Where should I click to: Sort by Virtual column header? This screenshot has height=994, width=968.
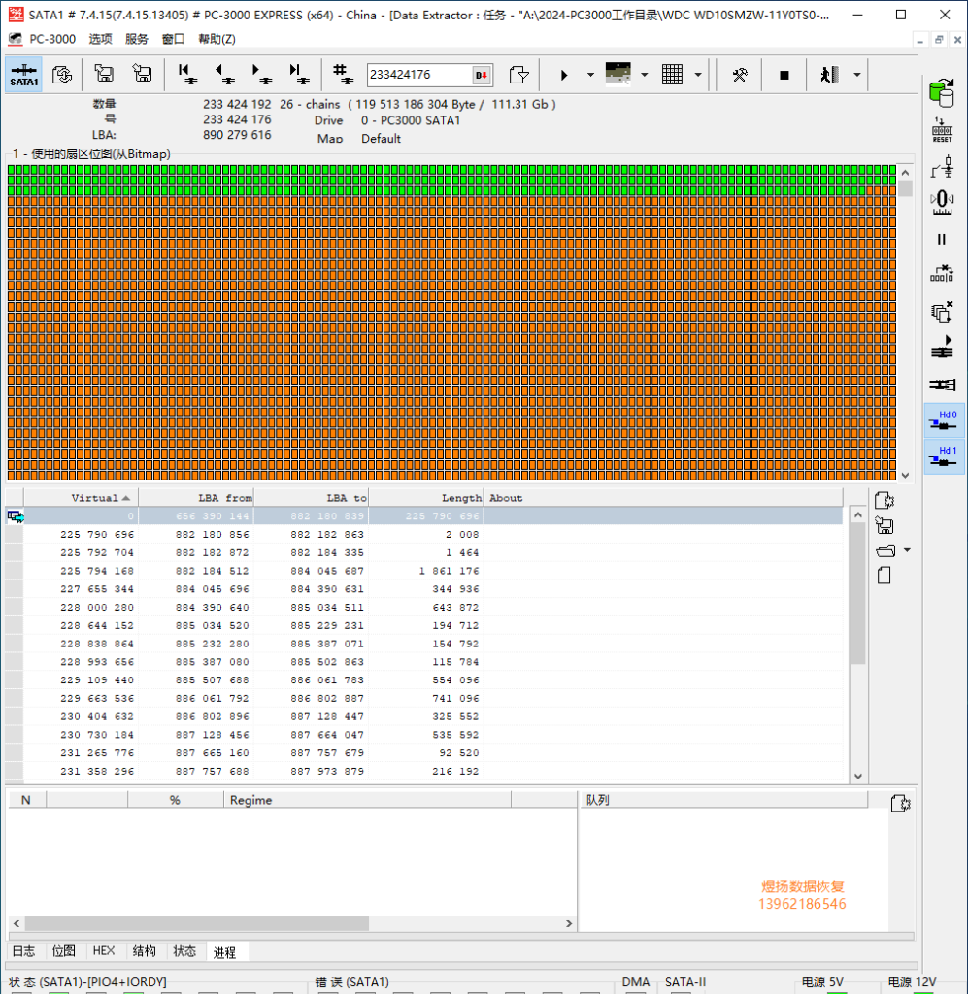click(81, 498)
